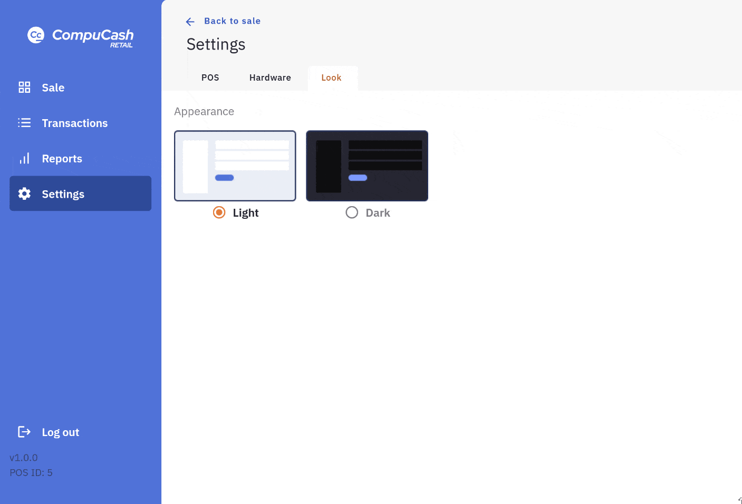Click the Transactions list icon
The width and height of the screenshot is (742, 504).
click(x=24, y=123)
